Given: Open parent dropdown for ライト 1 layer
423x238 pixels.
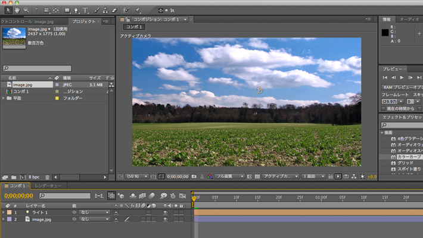Looking at the screenshot, I should (x=95, y=212).
